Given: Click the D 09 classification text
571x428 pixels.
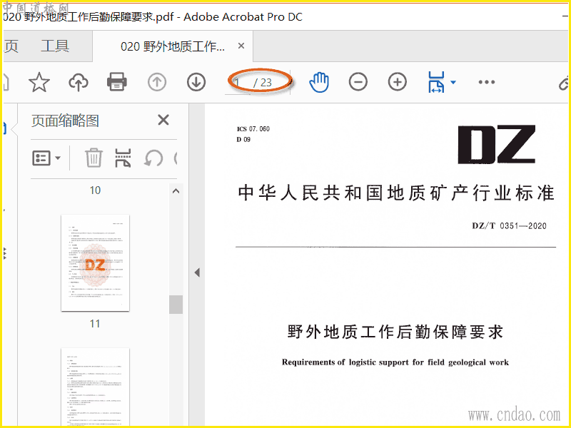Looking at the screenshot, I should click(243, 139).
